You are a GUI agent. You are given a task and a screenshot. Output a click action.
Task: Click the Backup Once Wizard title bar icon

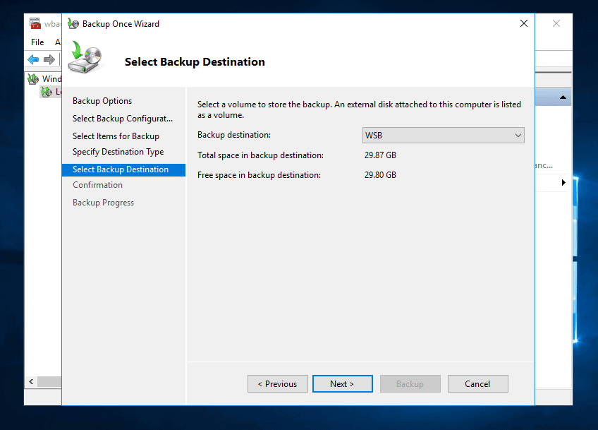pos(73,23)
